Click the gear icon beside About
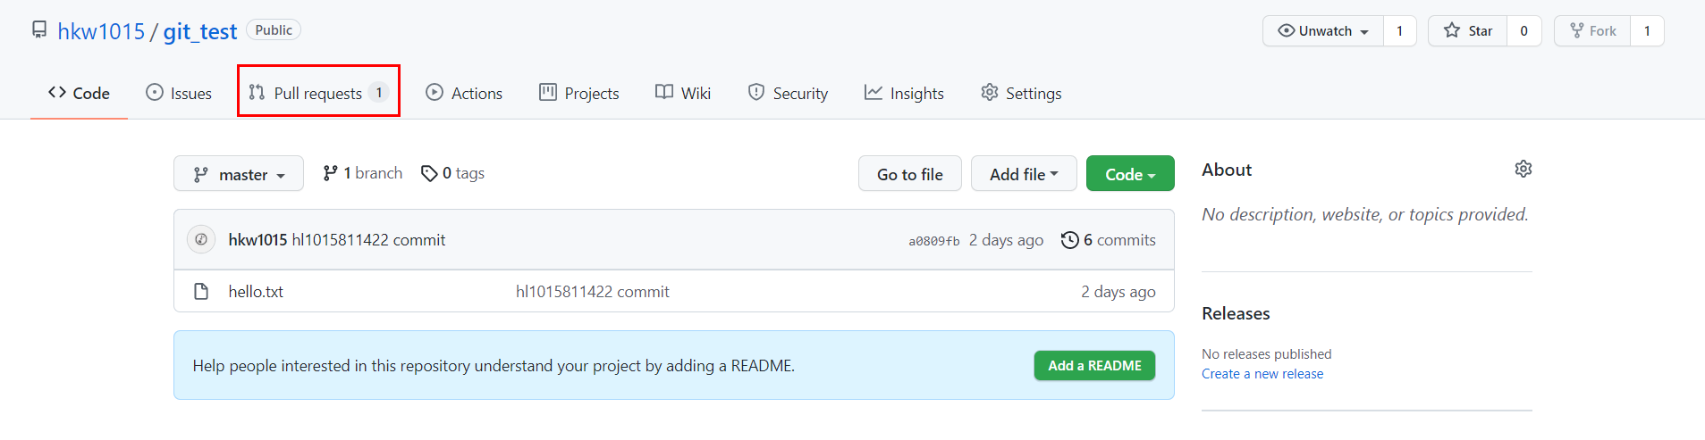 pyautogui.click(x=1524, y=169)
